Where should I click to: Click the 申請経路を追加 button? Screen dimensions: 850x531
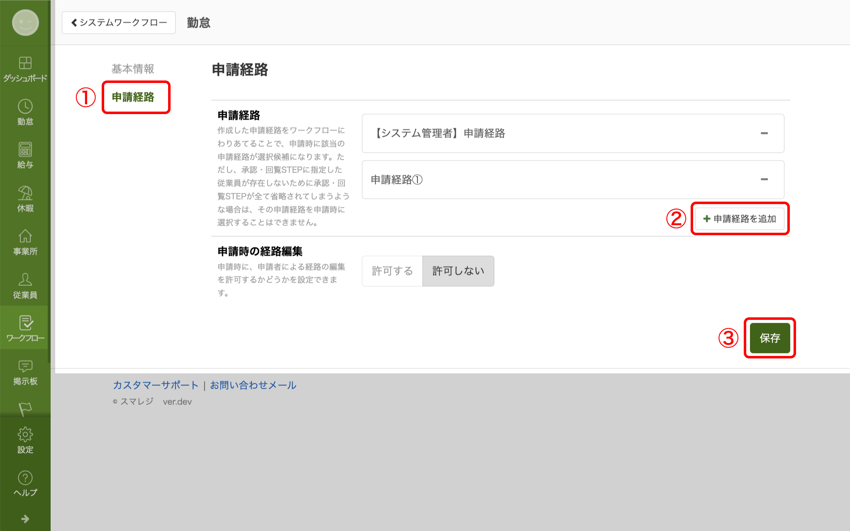[x=740, y=219]
